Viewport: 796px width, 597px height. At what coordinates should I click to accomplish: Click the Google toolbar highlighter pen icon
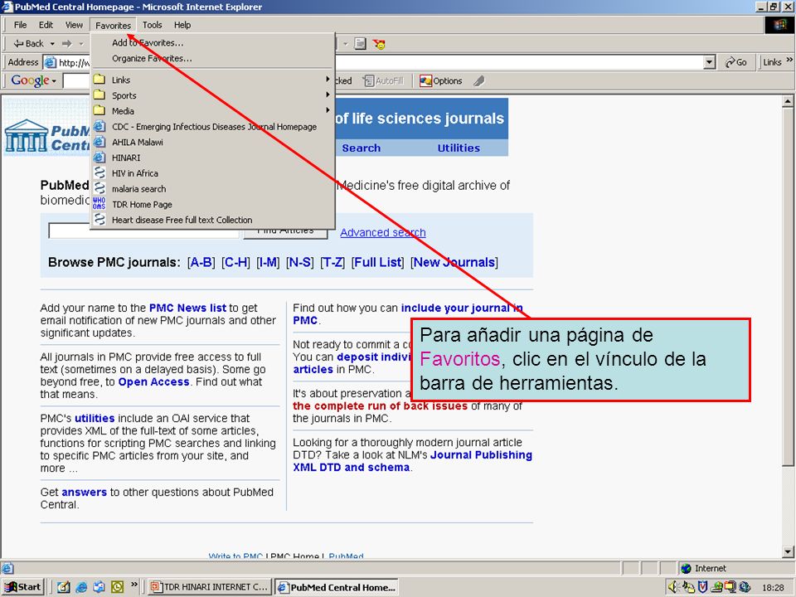(x=478, y=80)
